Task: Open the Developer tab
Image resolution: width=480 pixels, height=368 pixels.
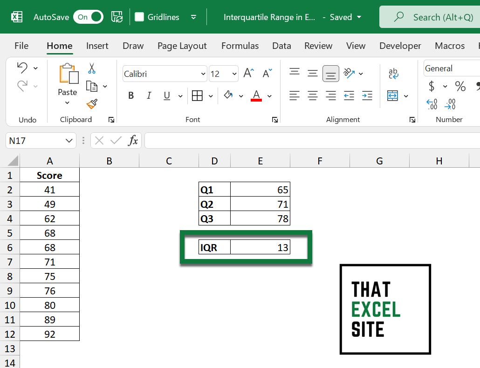Action: [x=400, y=46]
